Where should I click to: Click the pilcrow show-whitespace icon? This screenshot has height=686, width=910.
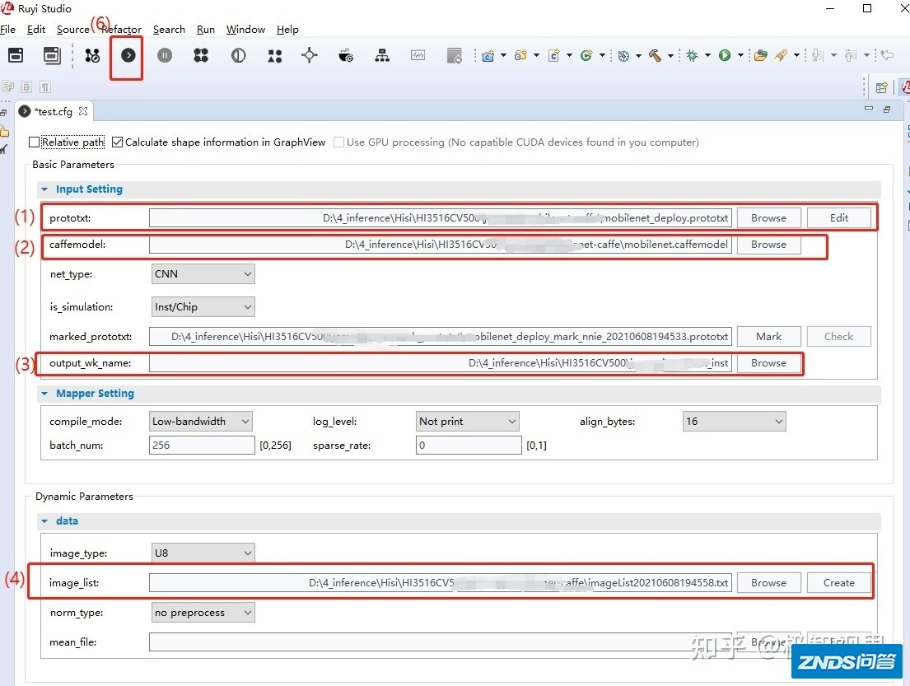pyautogui.click(x=44, y=87)
